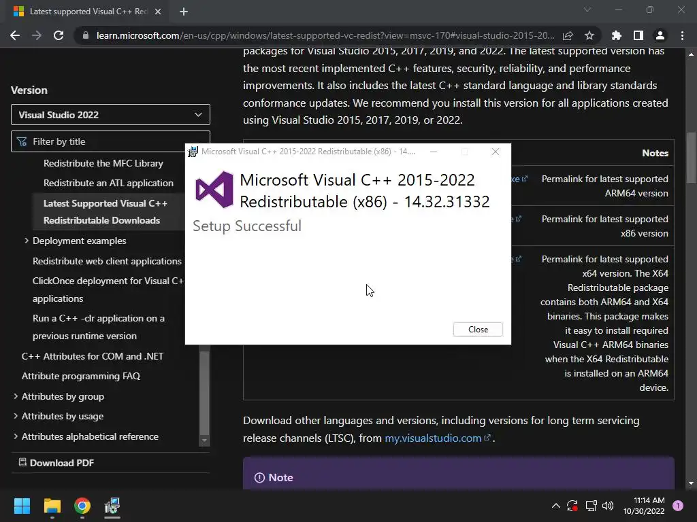
Task: View site information via the padlock icon
Action: click(86, 35)
